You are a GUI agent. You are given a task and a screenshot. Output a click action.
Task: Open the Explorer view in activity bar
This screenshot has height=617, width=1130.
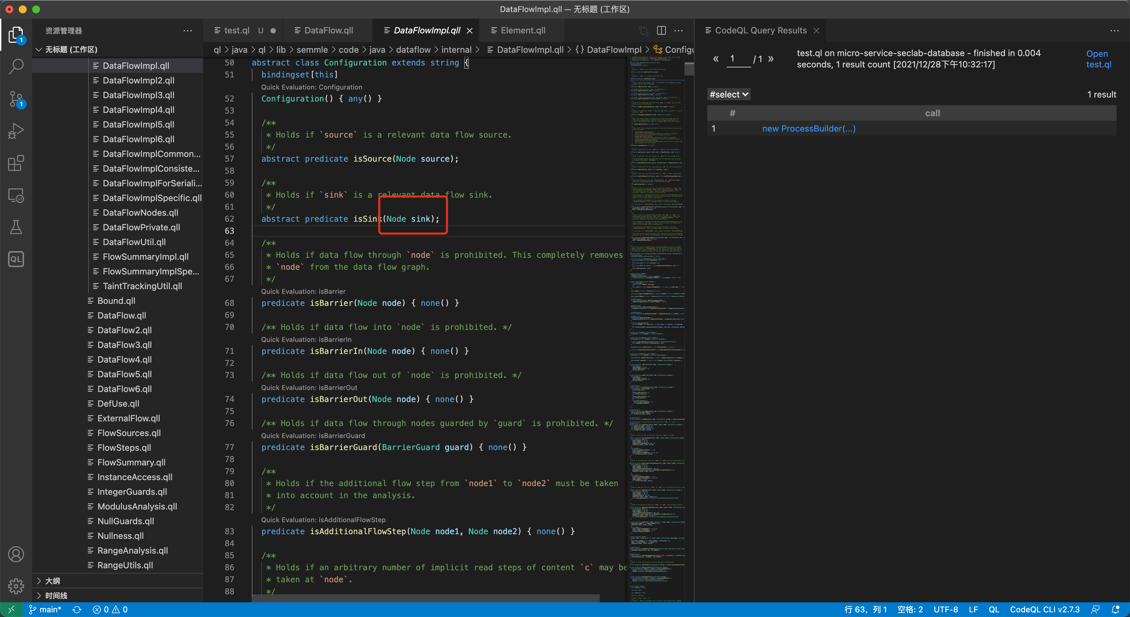(16, 34)
